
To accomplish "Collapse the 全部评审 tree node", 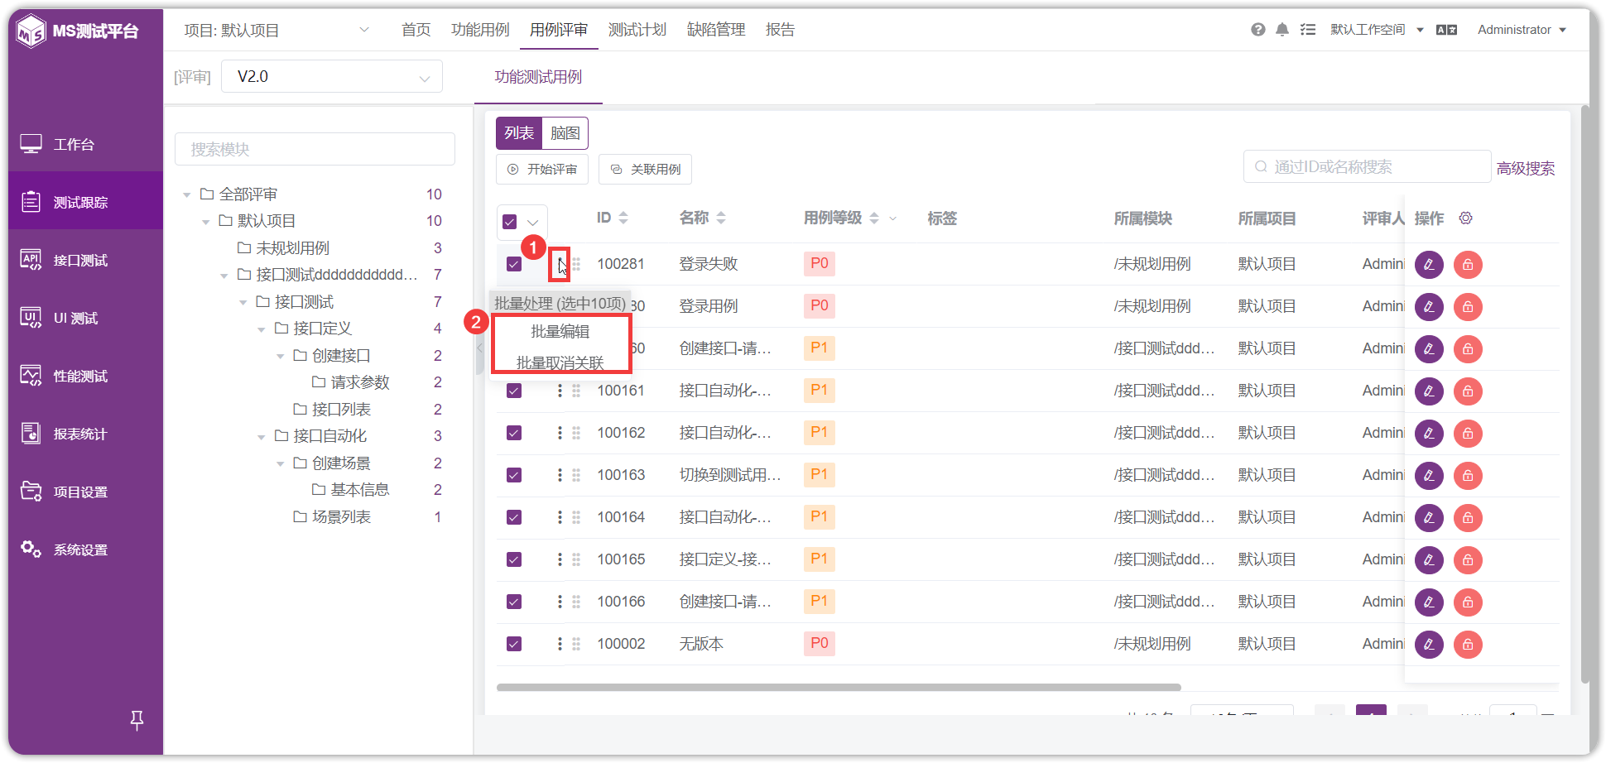I will pyautogui.click(x=187, y=195).
